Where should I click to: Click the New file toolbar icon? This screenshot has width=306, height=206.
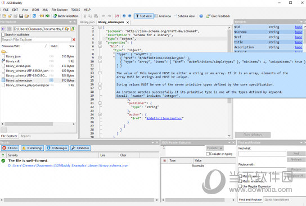point(4,16)
